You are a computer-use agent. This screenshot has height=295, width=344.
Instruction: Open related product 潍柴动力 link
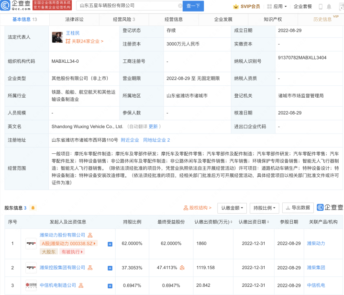[316, 243]
